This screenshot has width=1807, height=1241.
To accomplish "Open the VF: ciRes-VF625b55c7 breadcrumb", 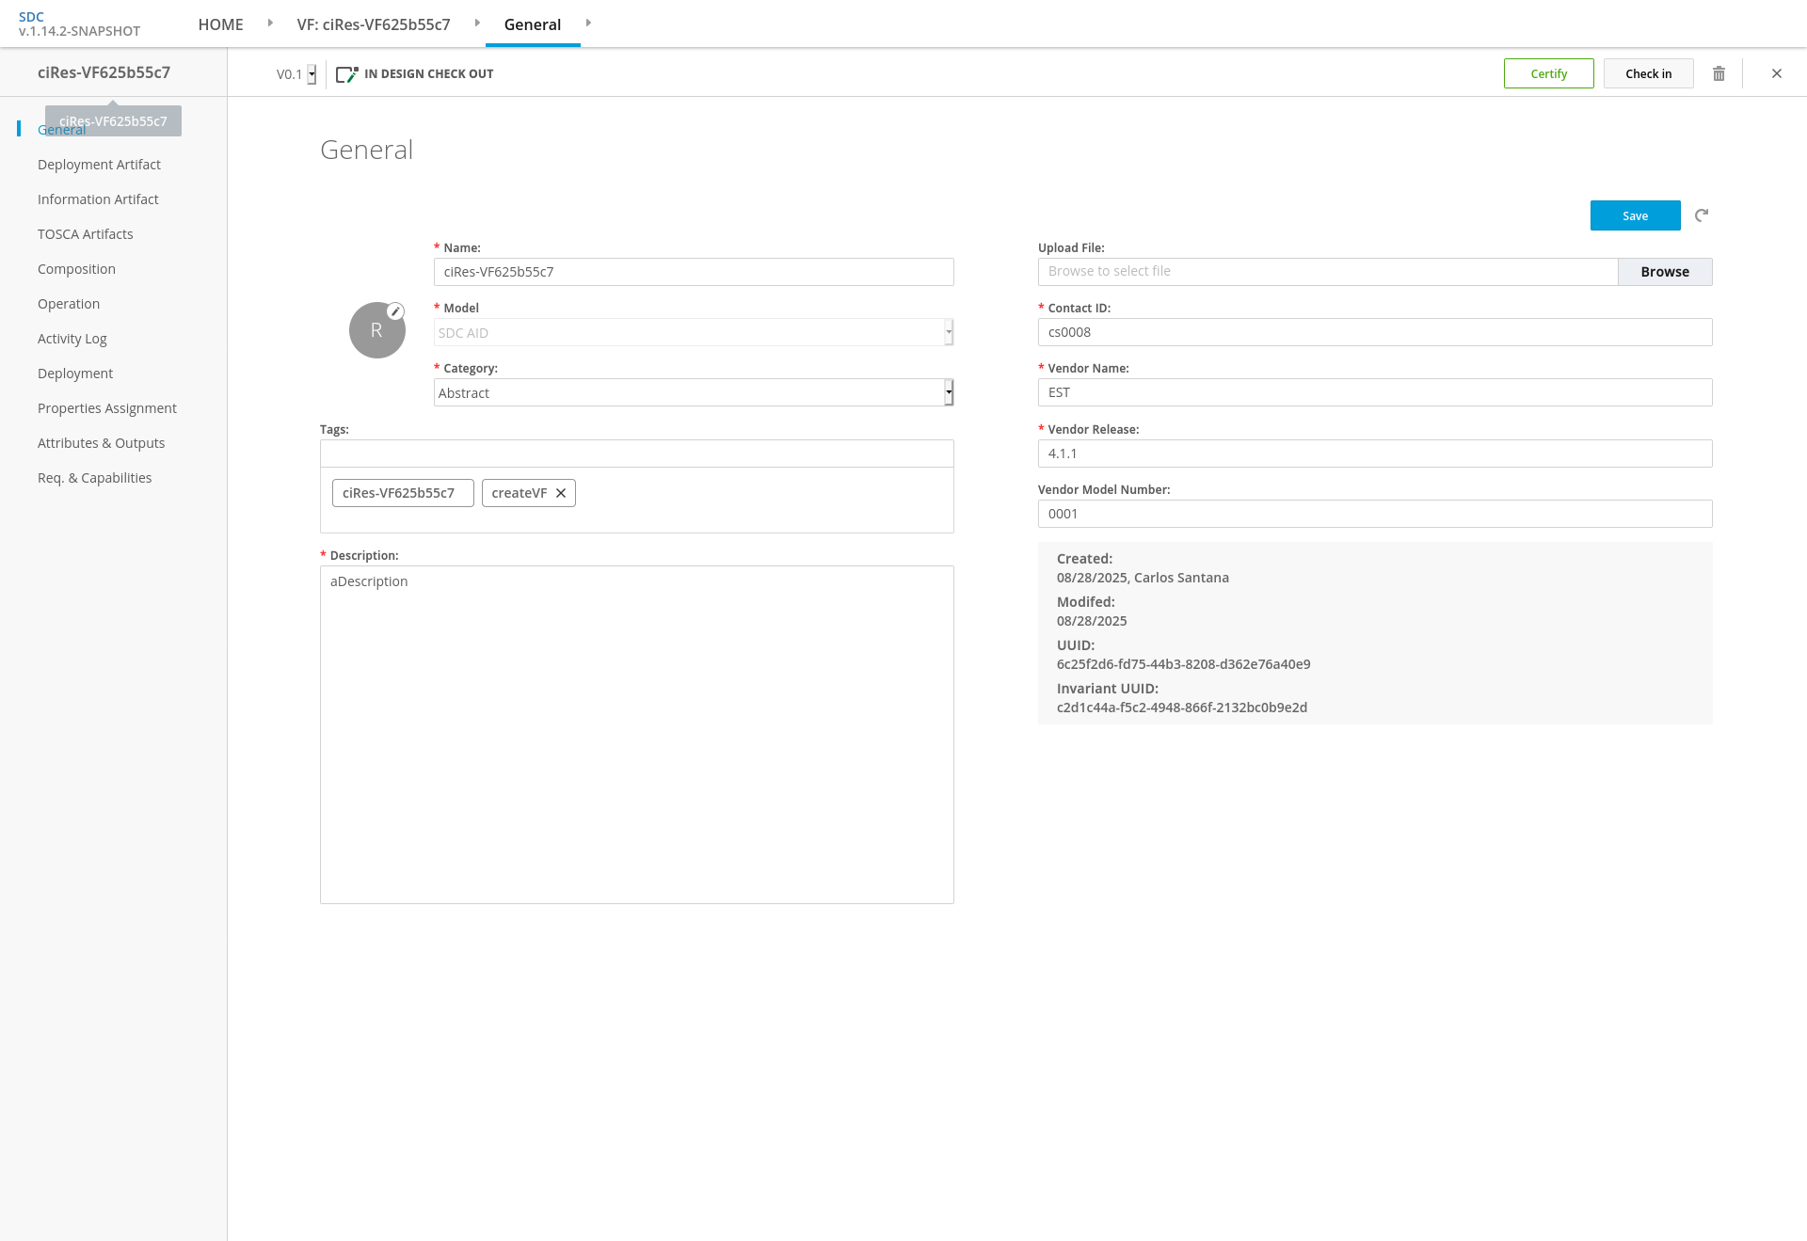I will pyautogui.click(x=374, y=24).
